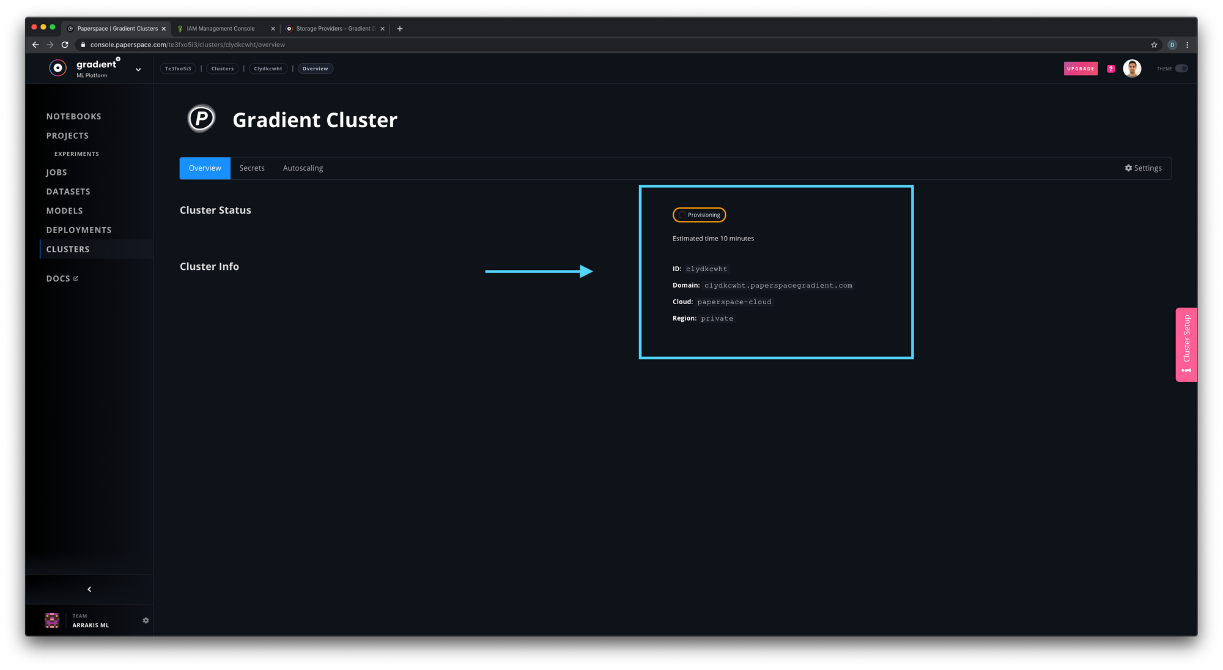This screenshot has height=670, width=1223.
Task: Click Estimated time 10 minutes text
Action: [x=713, y=239]
